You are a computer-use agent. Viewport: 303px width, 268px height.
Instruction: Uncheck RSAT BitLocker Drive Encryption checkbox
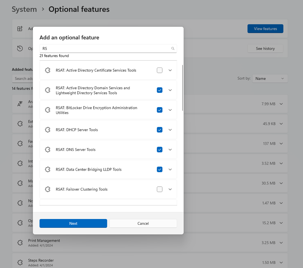pos(160,110)
